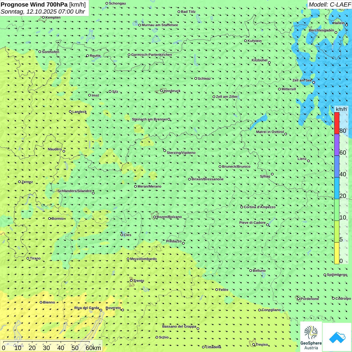Click the cyan 20 km/h legend color

337,188
